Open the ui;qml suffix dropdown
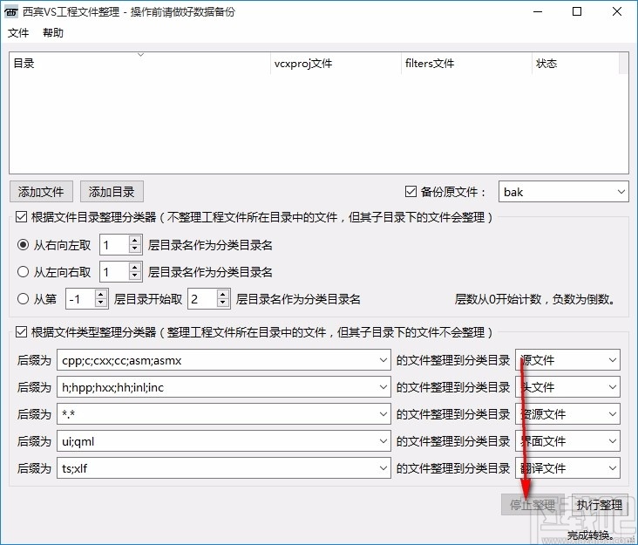The height and width of the screenshot is (545, 638). tap(224, 441)
